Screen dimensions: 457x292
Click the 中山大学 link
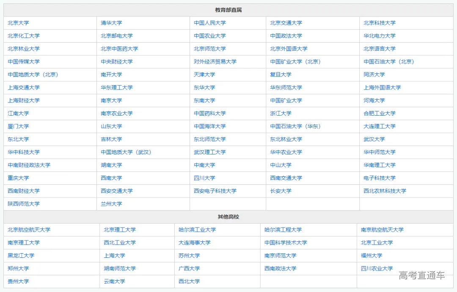pos(280,165)
